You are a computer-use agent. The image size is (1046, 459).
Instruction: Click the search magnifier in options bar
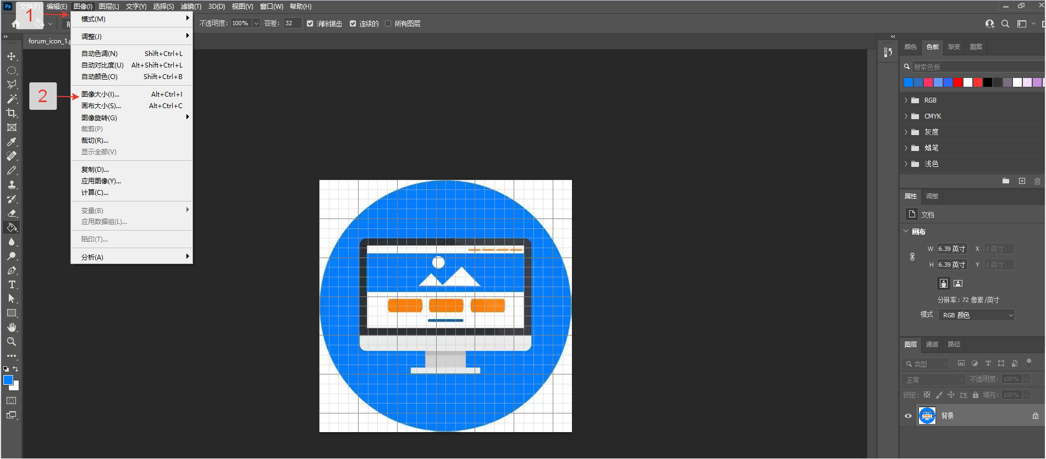pos(1005,24)
